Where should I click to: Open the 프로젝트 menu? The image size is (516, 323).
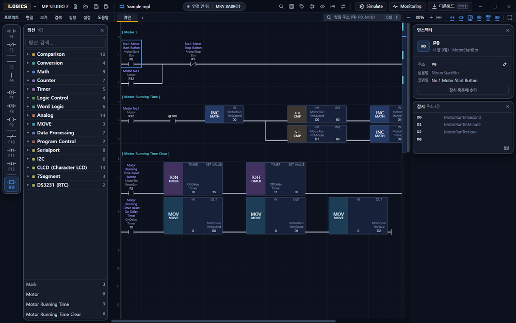11,18
